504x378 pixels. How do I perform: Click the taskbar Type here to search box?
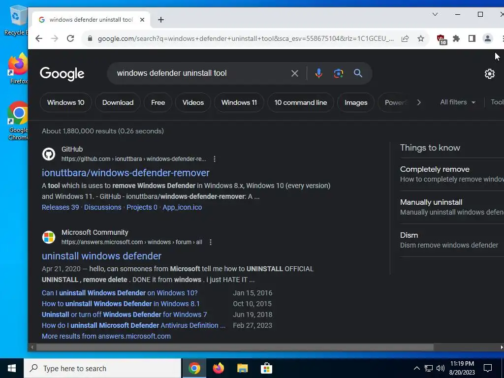pyautogui.click(x=102, y=368)
